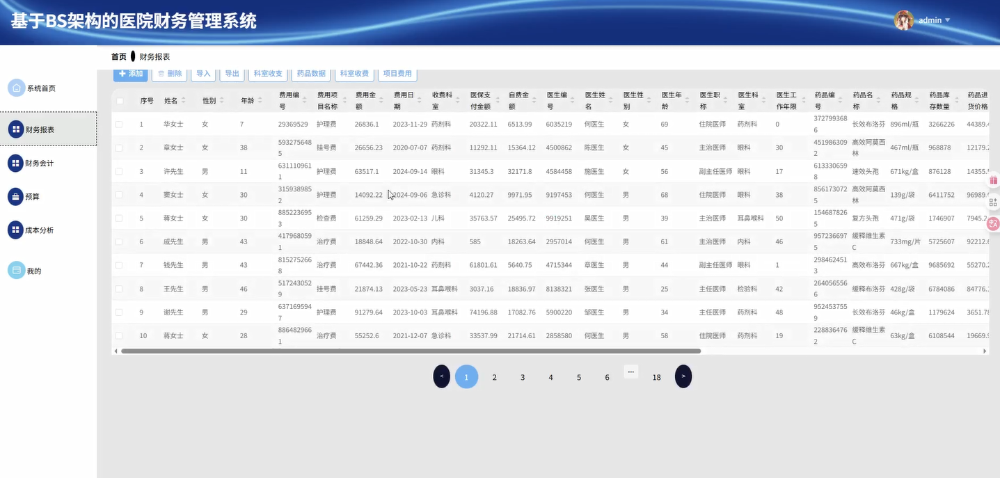
Task: Click the red gift icon on right edge
Action: tap(993, 180)
